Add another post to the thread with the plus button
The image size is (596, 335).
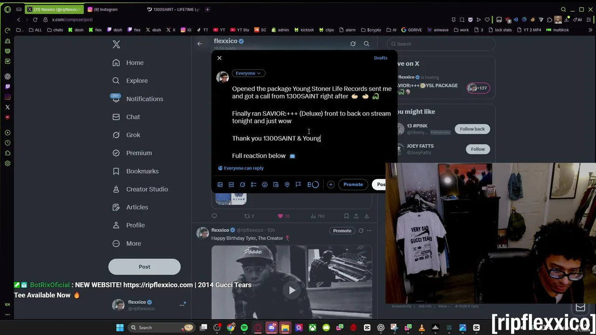(331, 185)
